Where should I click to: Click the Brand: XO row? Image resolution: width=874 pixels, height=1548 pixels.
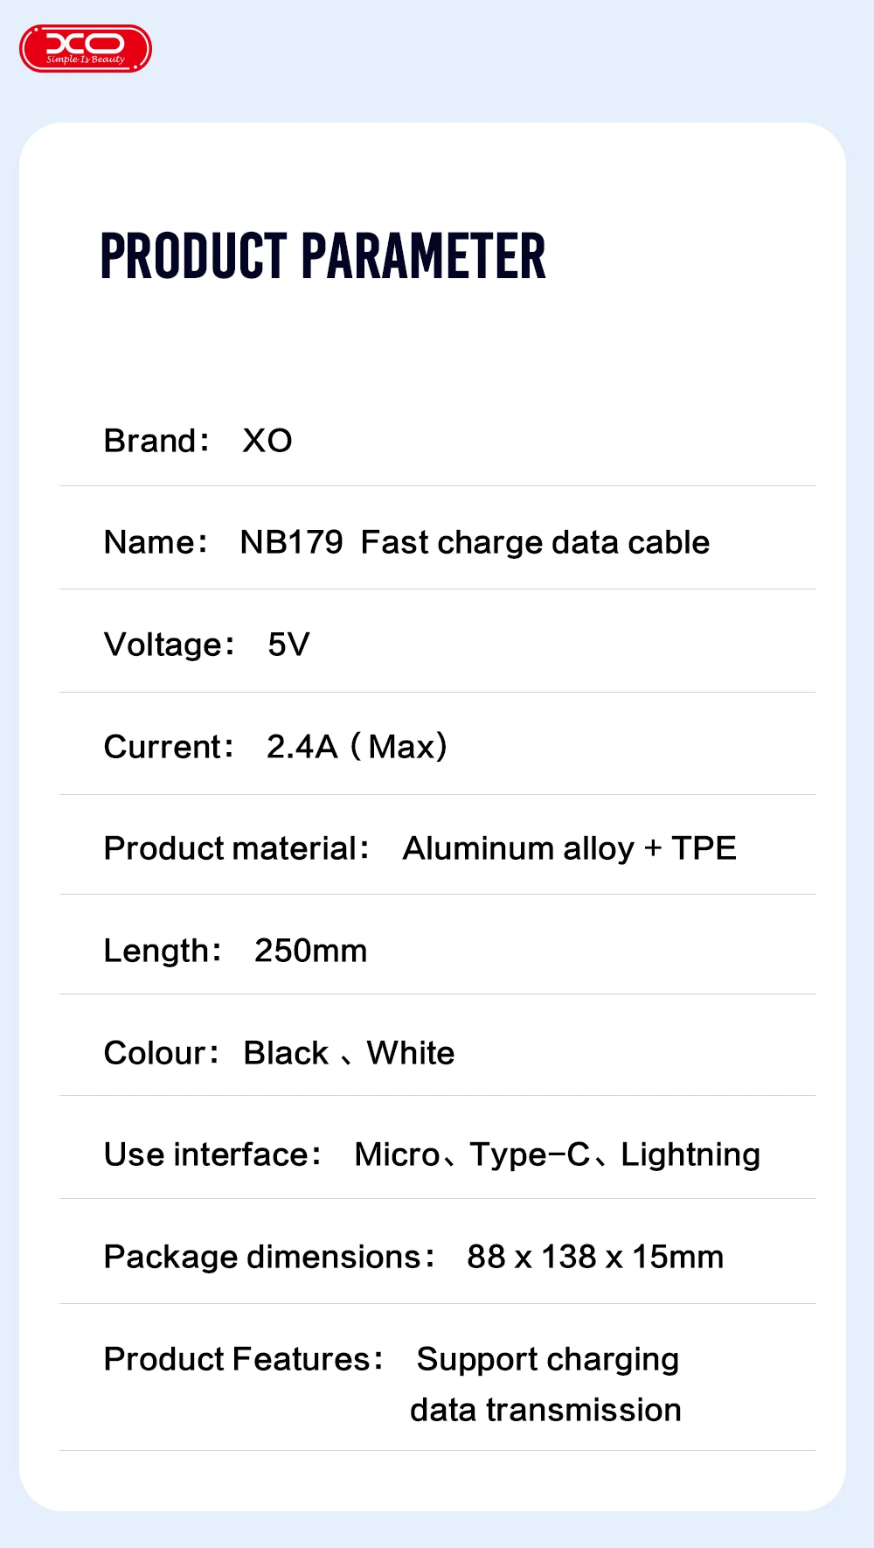point(198,441)
